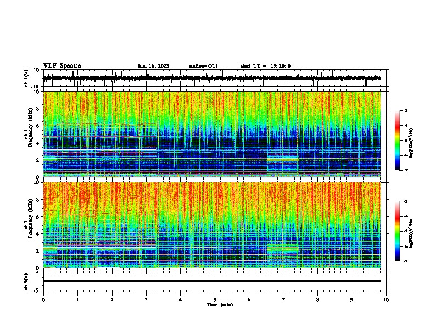This screenshot has width=435, height=336.
Task: Click the '-7' label on ch.2 color bar
Action: coord(405,261)
